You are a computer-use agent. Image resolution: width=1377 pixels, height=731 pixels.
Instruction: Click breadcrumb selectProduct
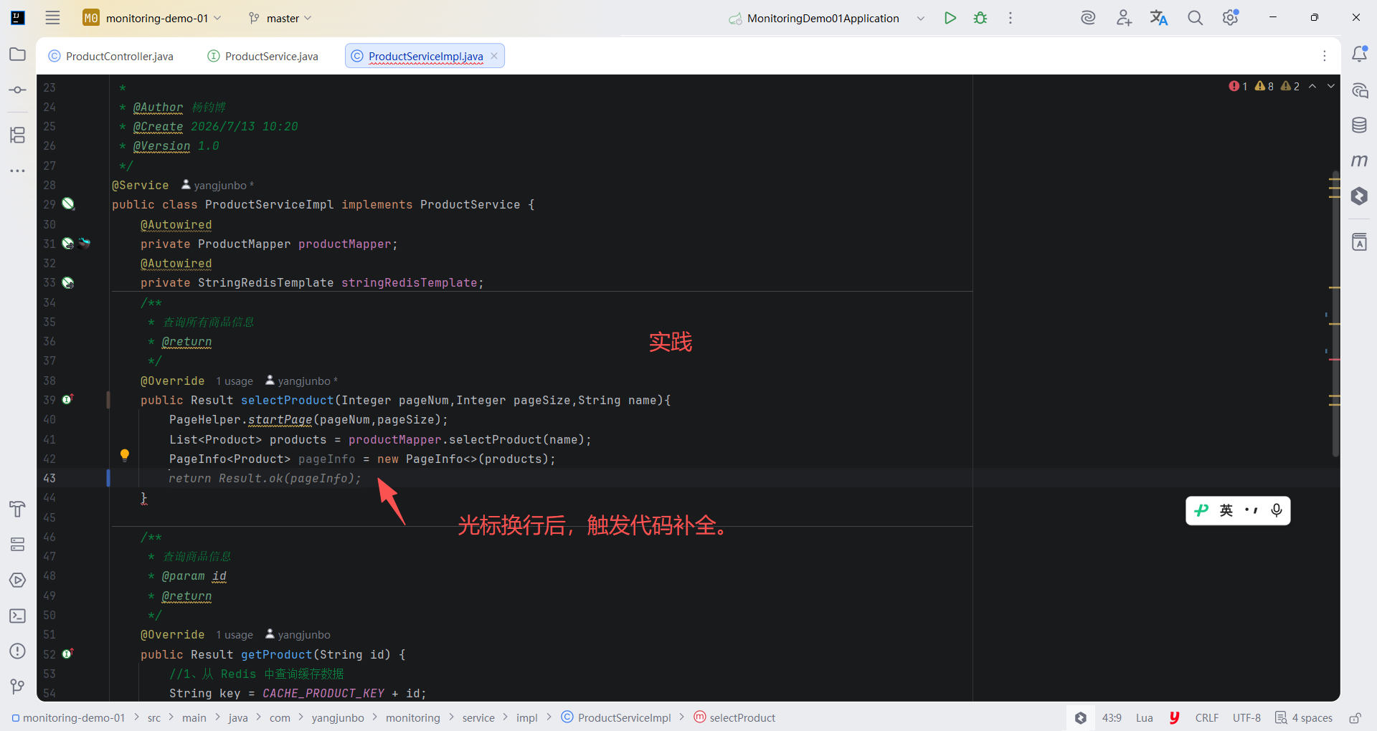(735, 717)
